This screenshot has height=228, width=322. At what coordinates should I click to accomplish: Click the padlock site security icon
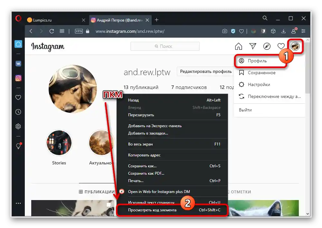click(88, 31)
